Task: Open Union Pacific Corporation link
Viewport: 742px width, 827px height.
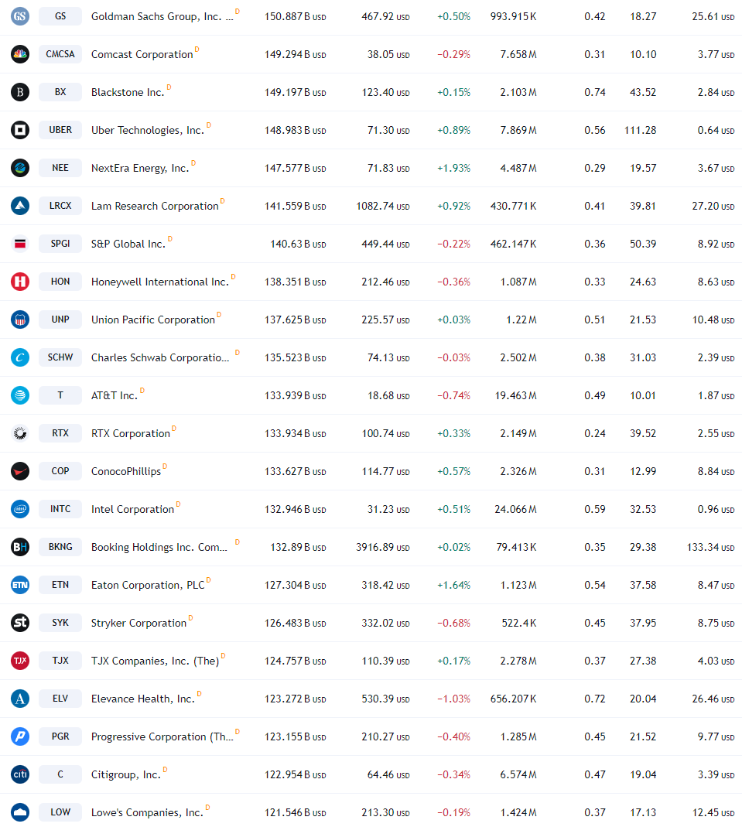Action: coord(153,320)
